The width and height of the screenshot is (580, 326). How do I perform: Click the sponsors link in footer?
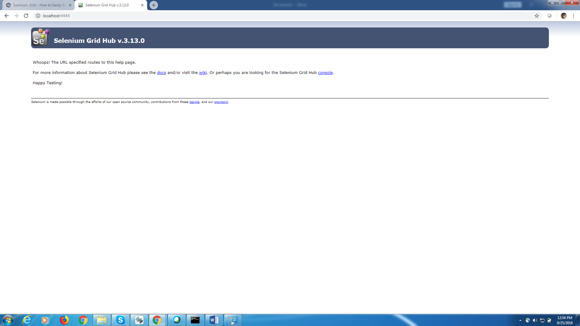[x=221, y=102]
